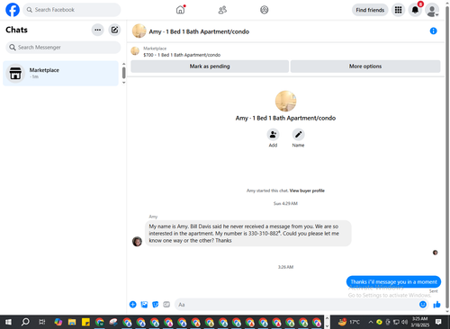This screenshot has height=329, width=450.
Task: Open the taskbar clock 3:25 AM
Action: point(419,322)
